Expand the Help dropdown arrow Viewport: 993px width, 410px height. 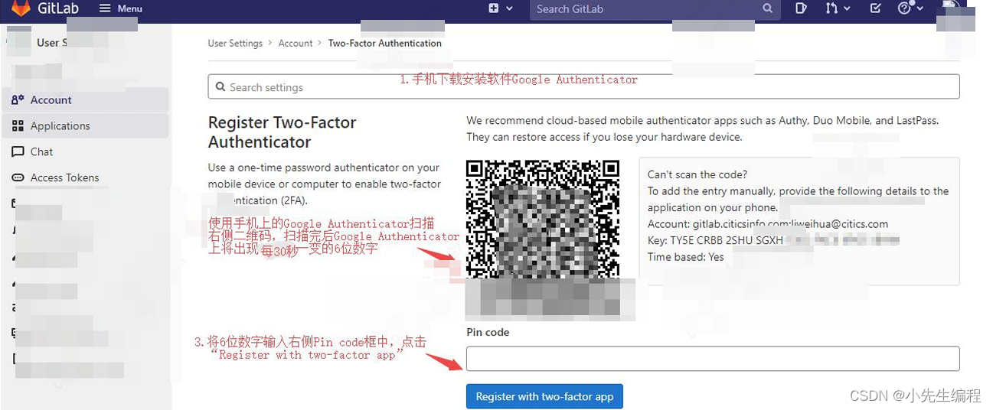(x=920, y=8)
